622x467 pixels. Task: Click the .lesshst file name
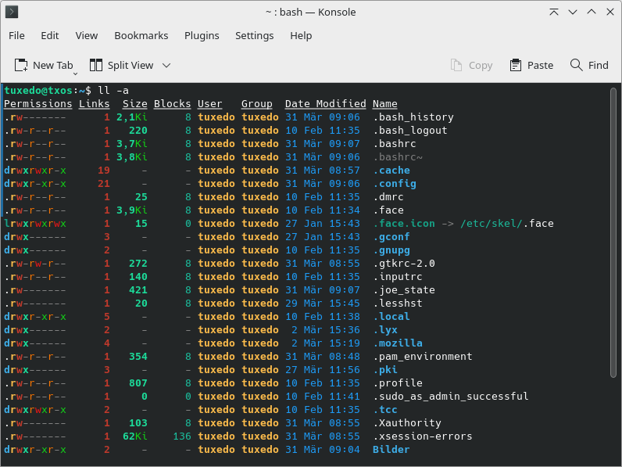point(398,304)
